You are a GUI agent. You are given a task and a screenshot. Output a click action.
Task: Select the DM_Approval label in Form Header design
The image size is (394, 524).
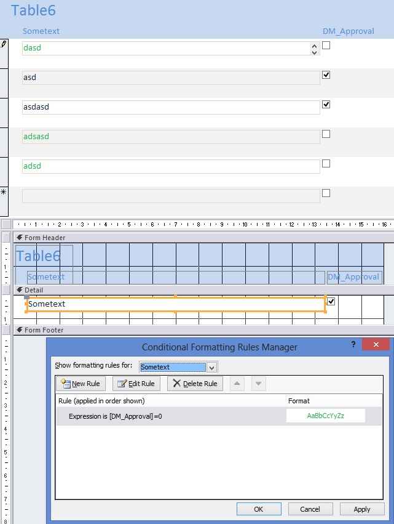pyautogui.click(x=354, y=277)
